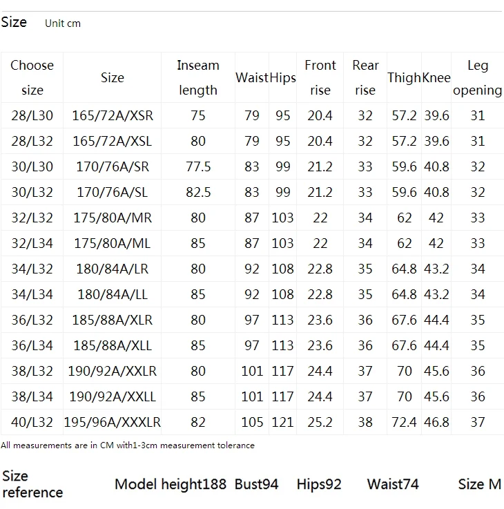This screenshot has width=504, height=509.
Task: Click the 77.5 inseam length value
Action: pos(198,167)
